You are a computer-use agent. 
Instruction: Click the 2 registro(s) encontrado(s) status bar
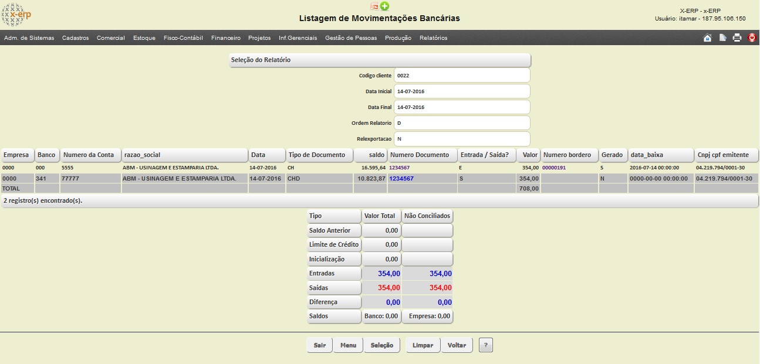click(380, 201)
